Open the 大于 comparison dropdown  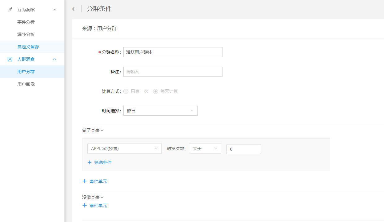[x=205, y=149]
